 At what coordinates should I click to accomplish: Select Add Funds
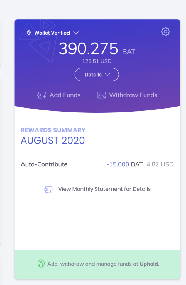59,95
